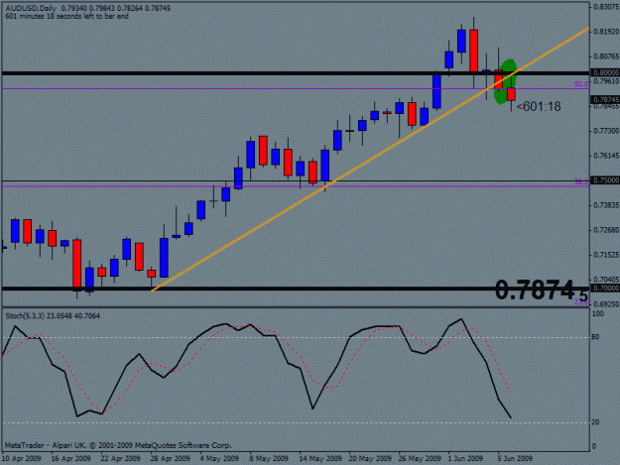Click the 0.83075 price axis label
The width and height of the screenshot is (620, 465).
pyautogui.click(x=606, y=7)
